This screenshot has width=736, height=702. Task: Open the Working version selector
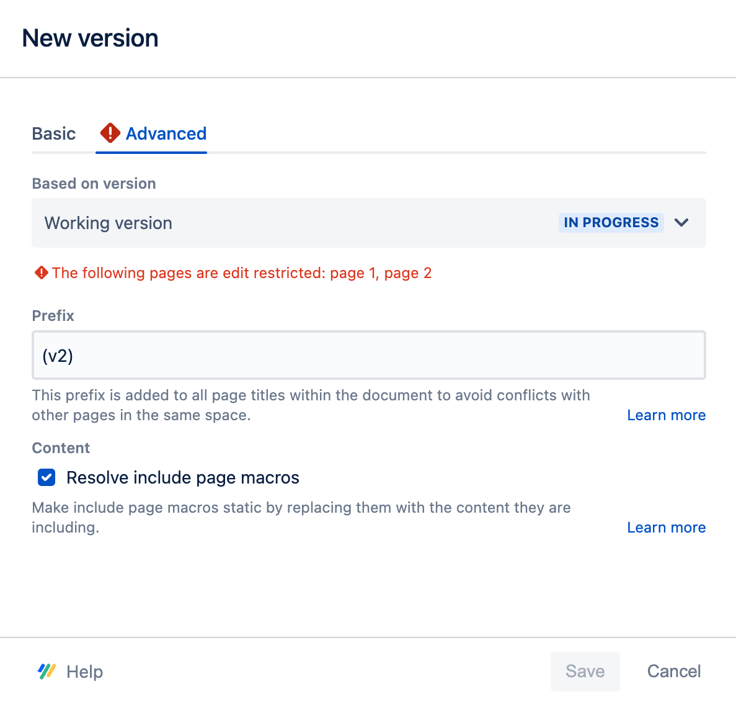368,222
